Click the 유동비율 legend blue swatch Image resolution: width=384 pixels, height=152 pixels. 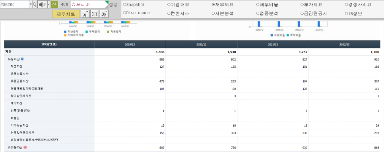(x=272, y=35)
